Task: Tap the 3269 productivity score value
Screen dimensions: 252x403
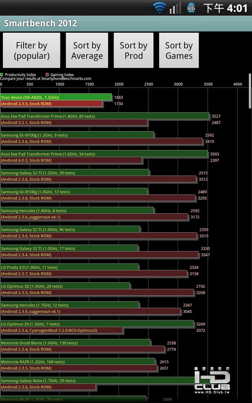Action: [201, 324]
